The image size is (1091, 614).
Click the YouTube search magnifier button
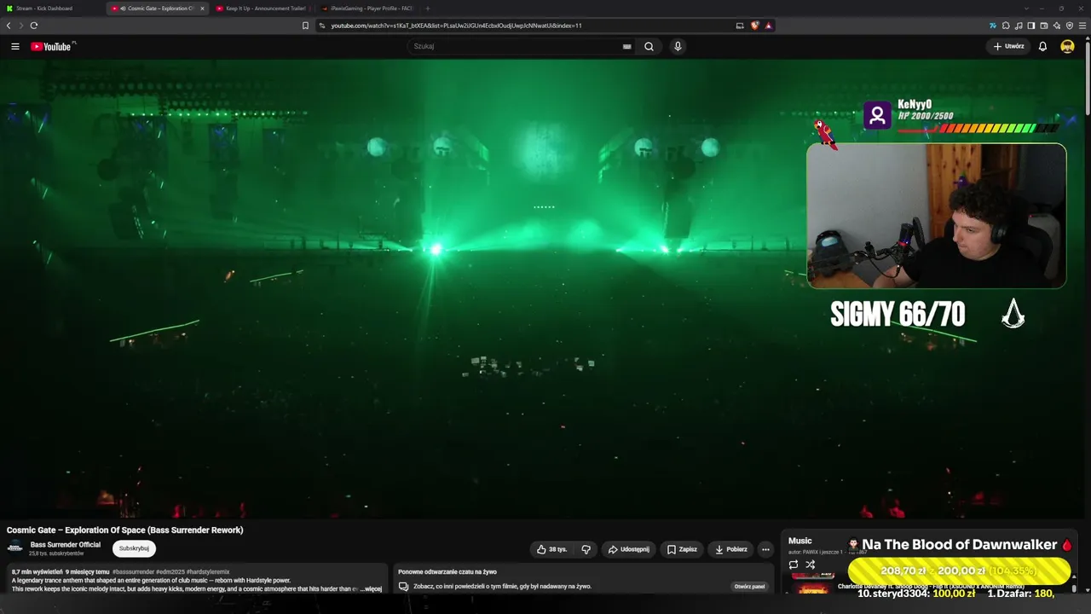click(649, 46)
